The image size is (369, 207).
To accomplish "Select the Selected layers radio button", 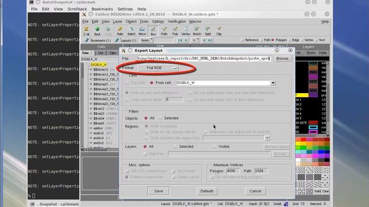I will pyautogui.click(x=175, y=147).
